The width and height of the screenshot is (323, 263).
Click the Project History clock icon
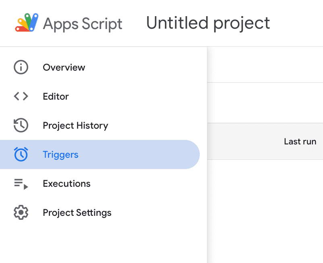(x=21, y=125)
